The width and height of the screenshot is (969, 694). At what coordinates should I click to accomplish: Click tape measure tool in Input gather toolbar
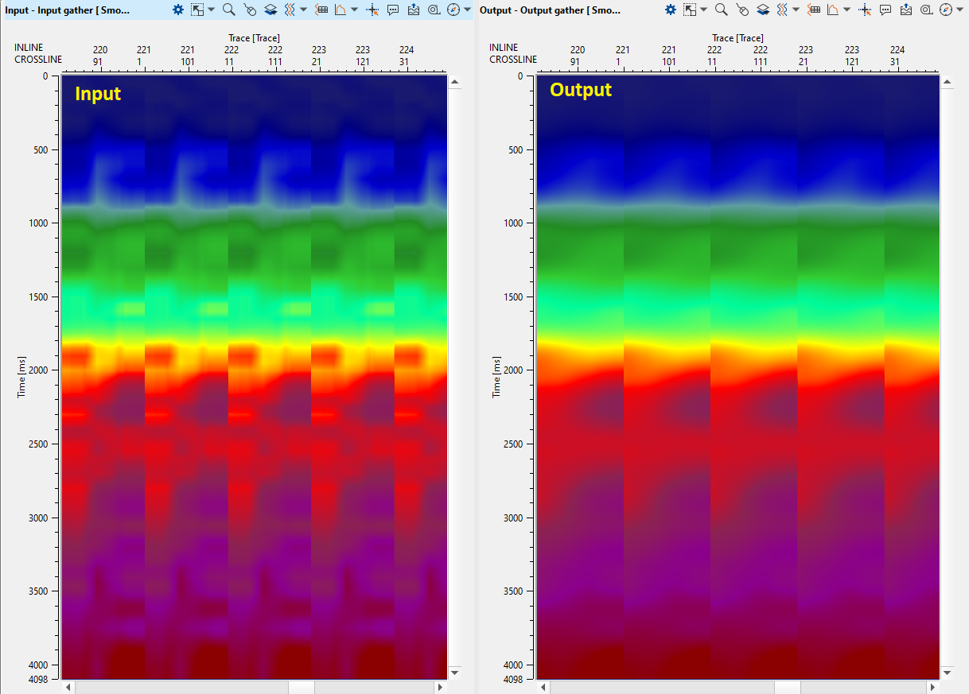434,10
